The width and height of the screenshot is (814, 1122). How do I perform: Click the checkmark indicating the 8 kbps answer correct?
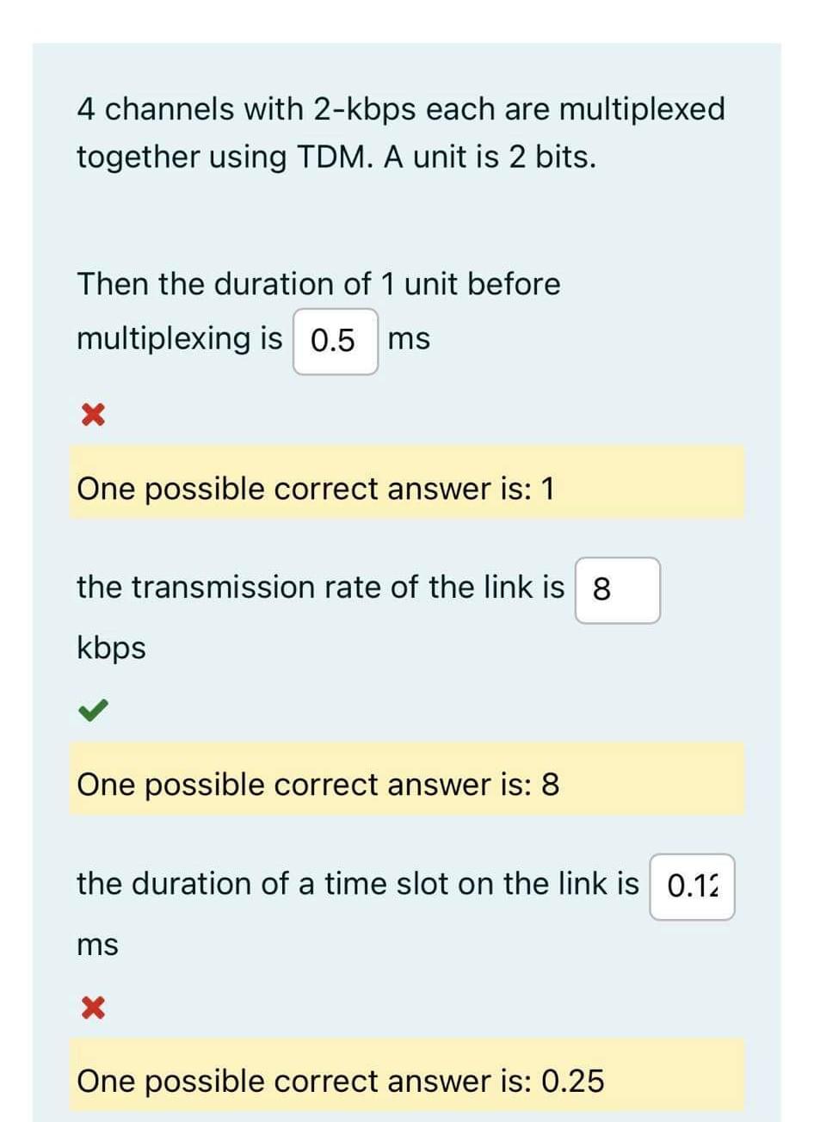tap(91, 711)
